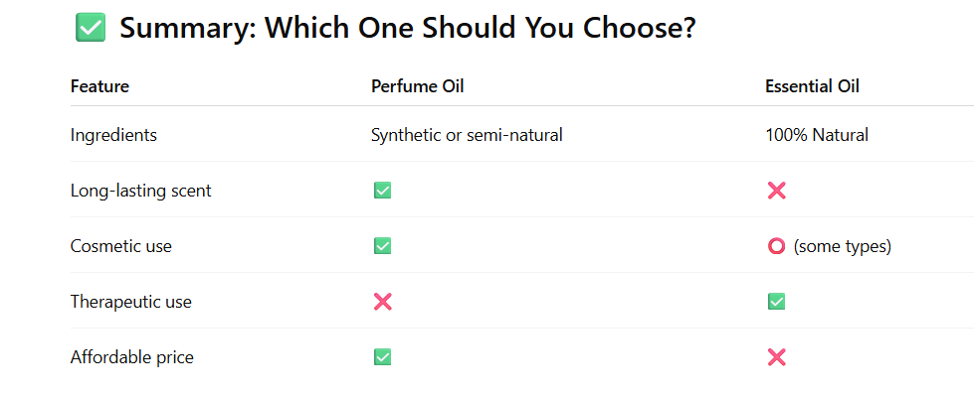Click the 'Long-lasting scent' row label

[x=141, y=191]
